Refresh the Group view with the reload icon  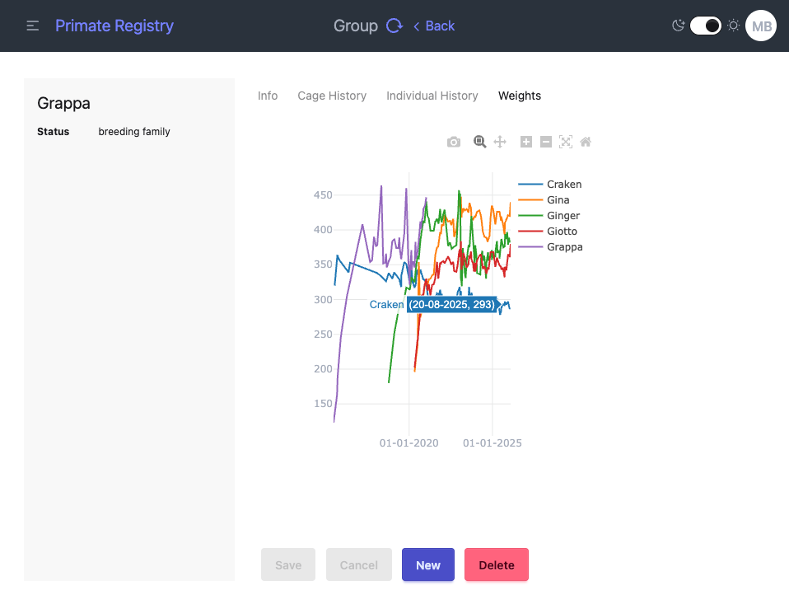click(x=394, y=26)
